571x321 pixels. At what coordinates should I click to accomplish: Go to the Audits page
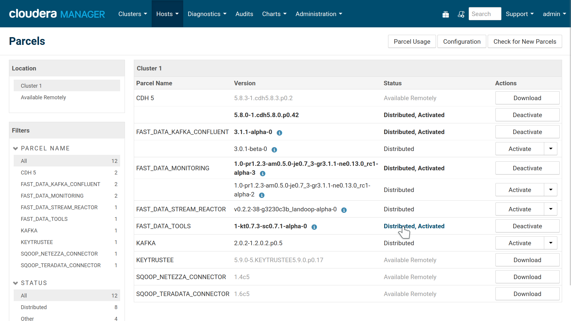coord(244,14)
